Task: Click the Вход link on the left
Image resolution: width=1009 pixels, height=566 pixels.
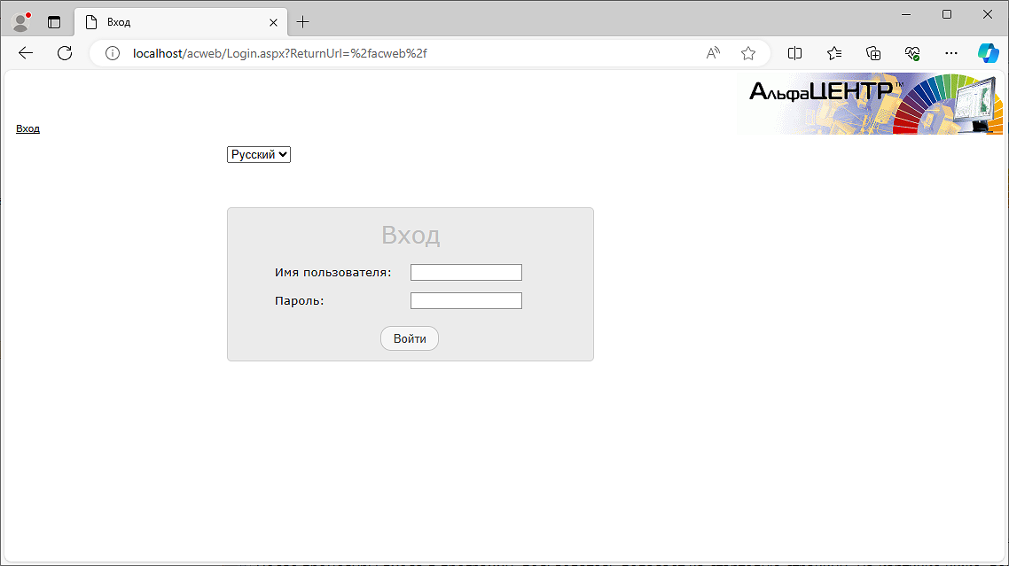Action: click(27, 128)
